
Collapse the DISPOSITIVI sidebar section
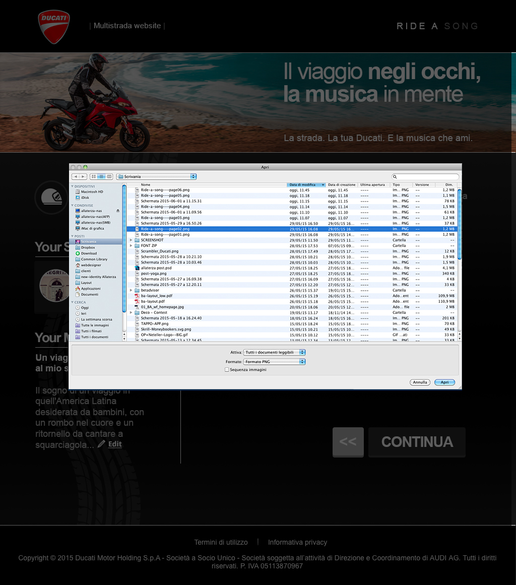pos(73,186)
